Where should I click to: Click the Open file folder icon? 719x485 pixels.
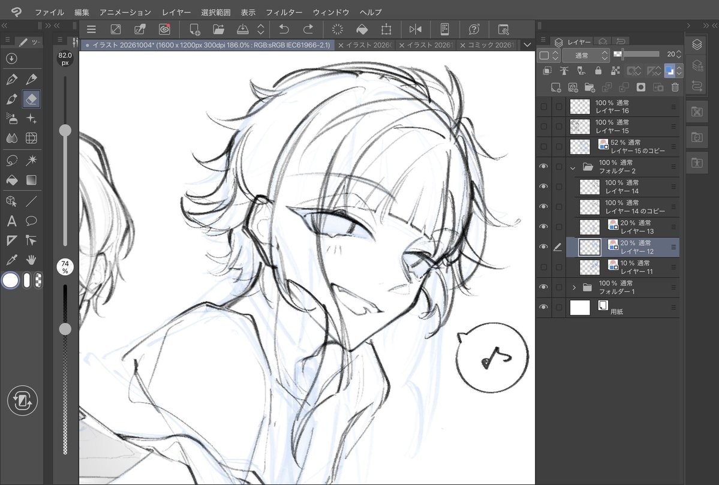point(219,29)
